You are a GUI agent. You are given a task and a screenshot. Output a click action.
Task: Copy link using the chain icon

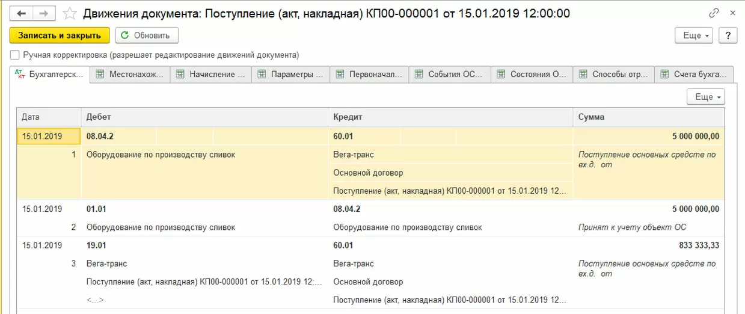pyautogui.click(x=714, y=13)
